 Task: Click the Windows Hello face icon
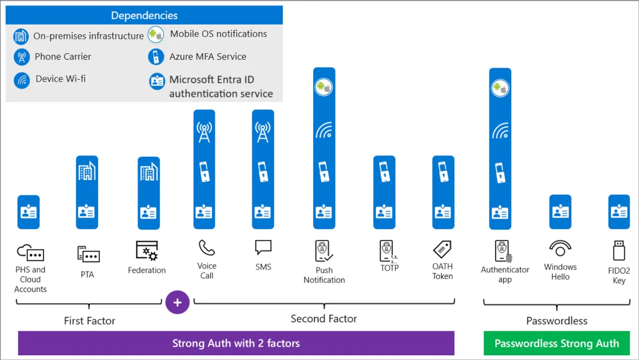click(560, 249)
